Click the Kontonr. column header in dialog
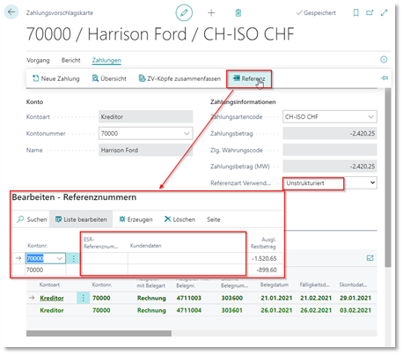 38,246
